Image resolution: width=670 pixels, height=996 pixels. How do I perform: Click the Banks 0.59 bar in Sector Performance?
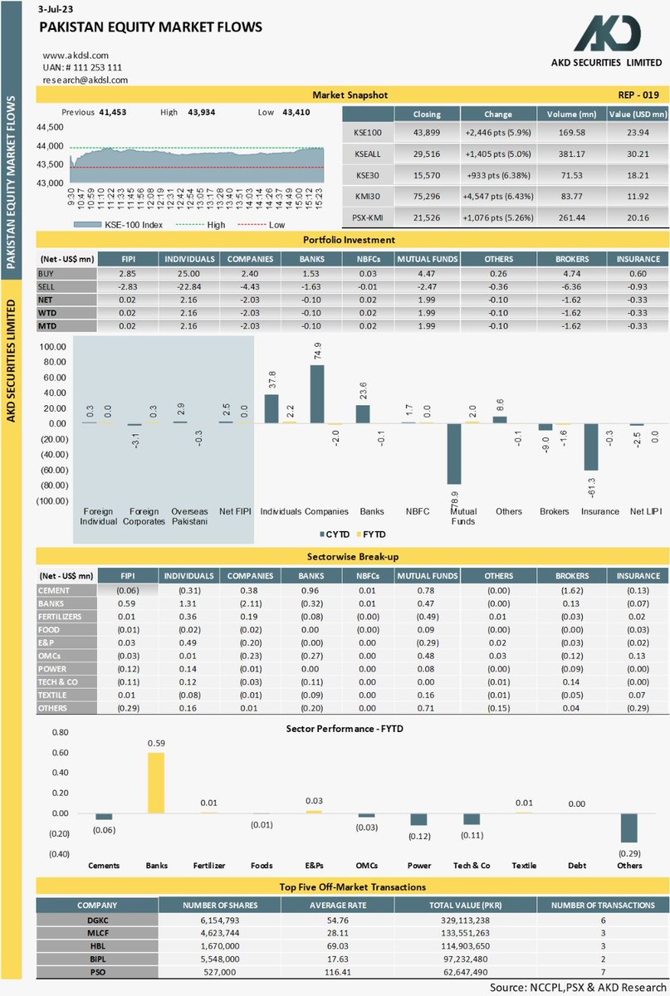pos(156,783)
